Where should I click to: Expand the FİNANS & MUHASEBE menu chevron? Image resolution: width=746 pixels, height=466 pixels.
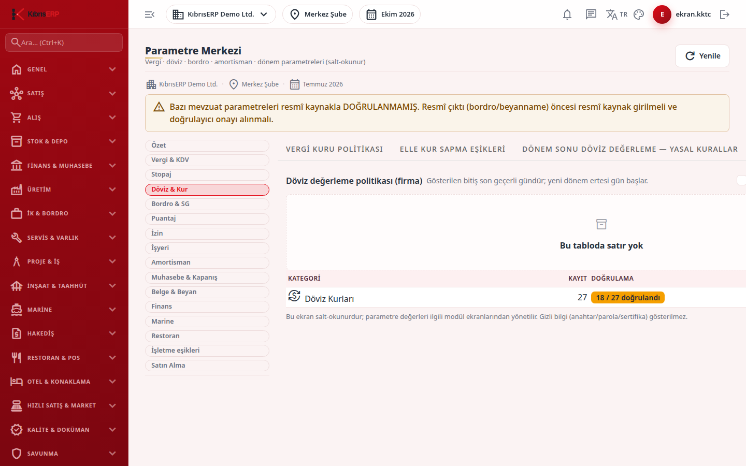(112, 166)
